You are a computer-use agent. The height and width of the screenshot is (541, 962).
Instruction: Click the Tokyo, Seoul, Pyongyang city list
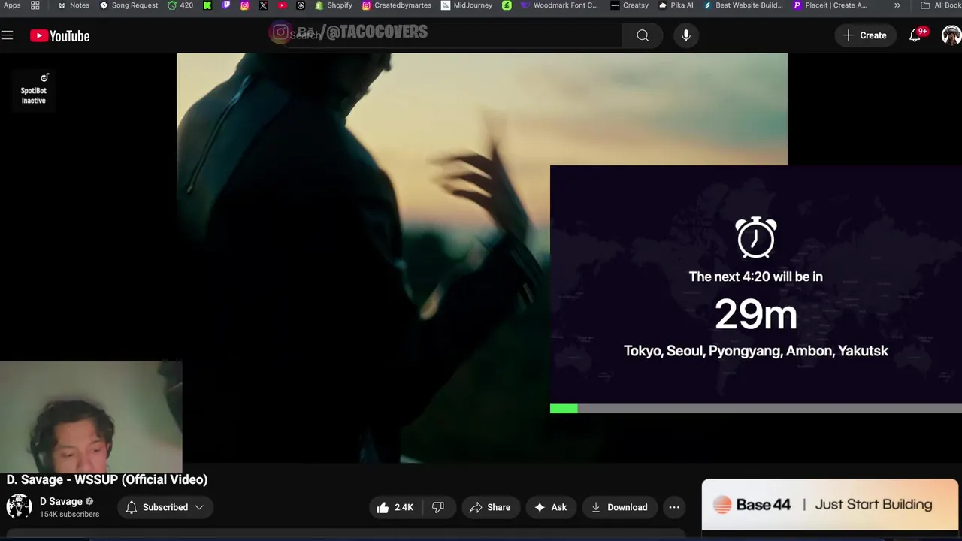(x=756, y=351)
